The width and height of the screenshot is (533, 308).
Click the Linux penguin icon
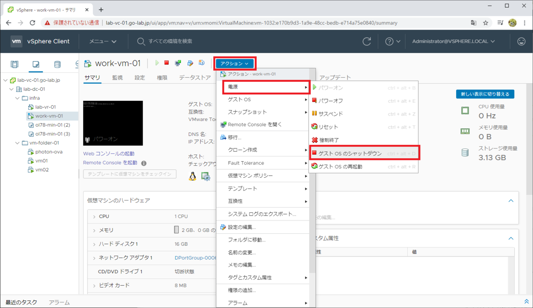192,176
